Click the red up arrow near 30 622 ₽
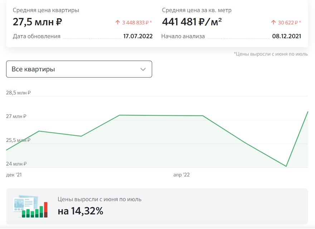 [x=273, y=22]
